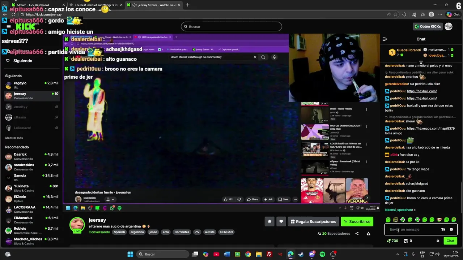The width and height of the screenshot is (463, 260).
Task: Click lakensi_speedrun username in chat
Action: (x=399, y=210)
